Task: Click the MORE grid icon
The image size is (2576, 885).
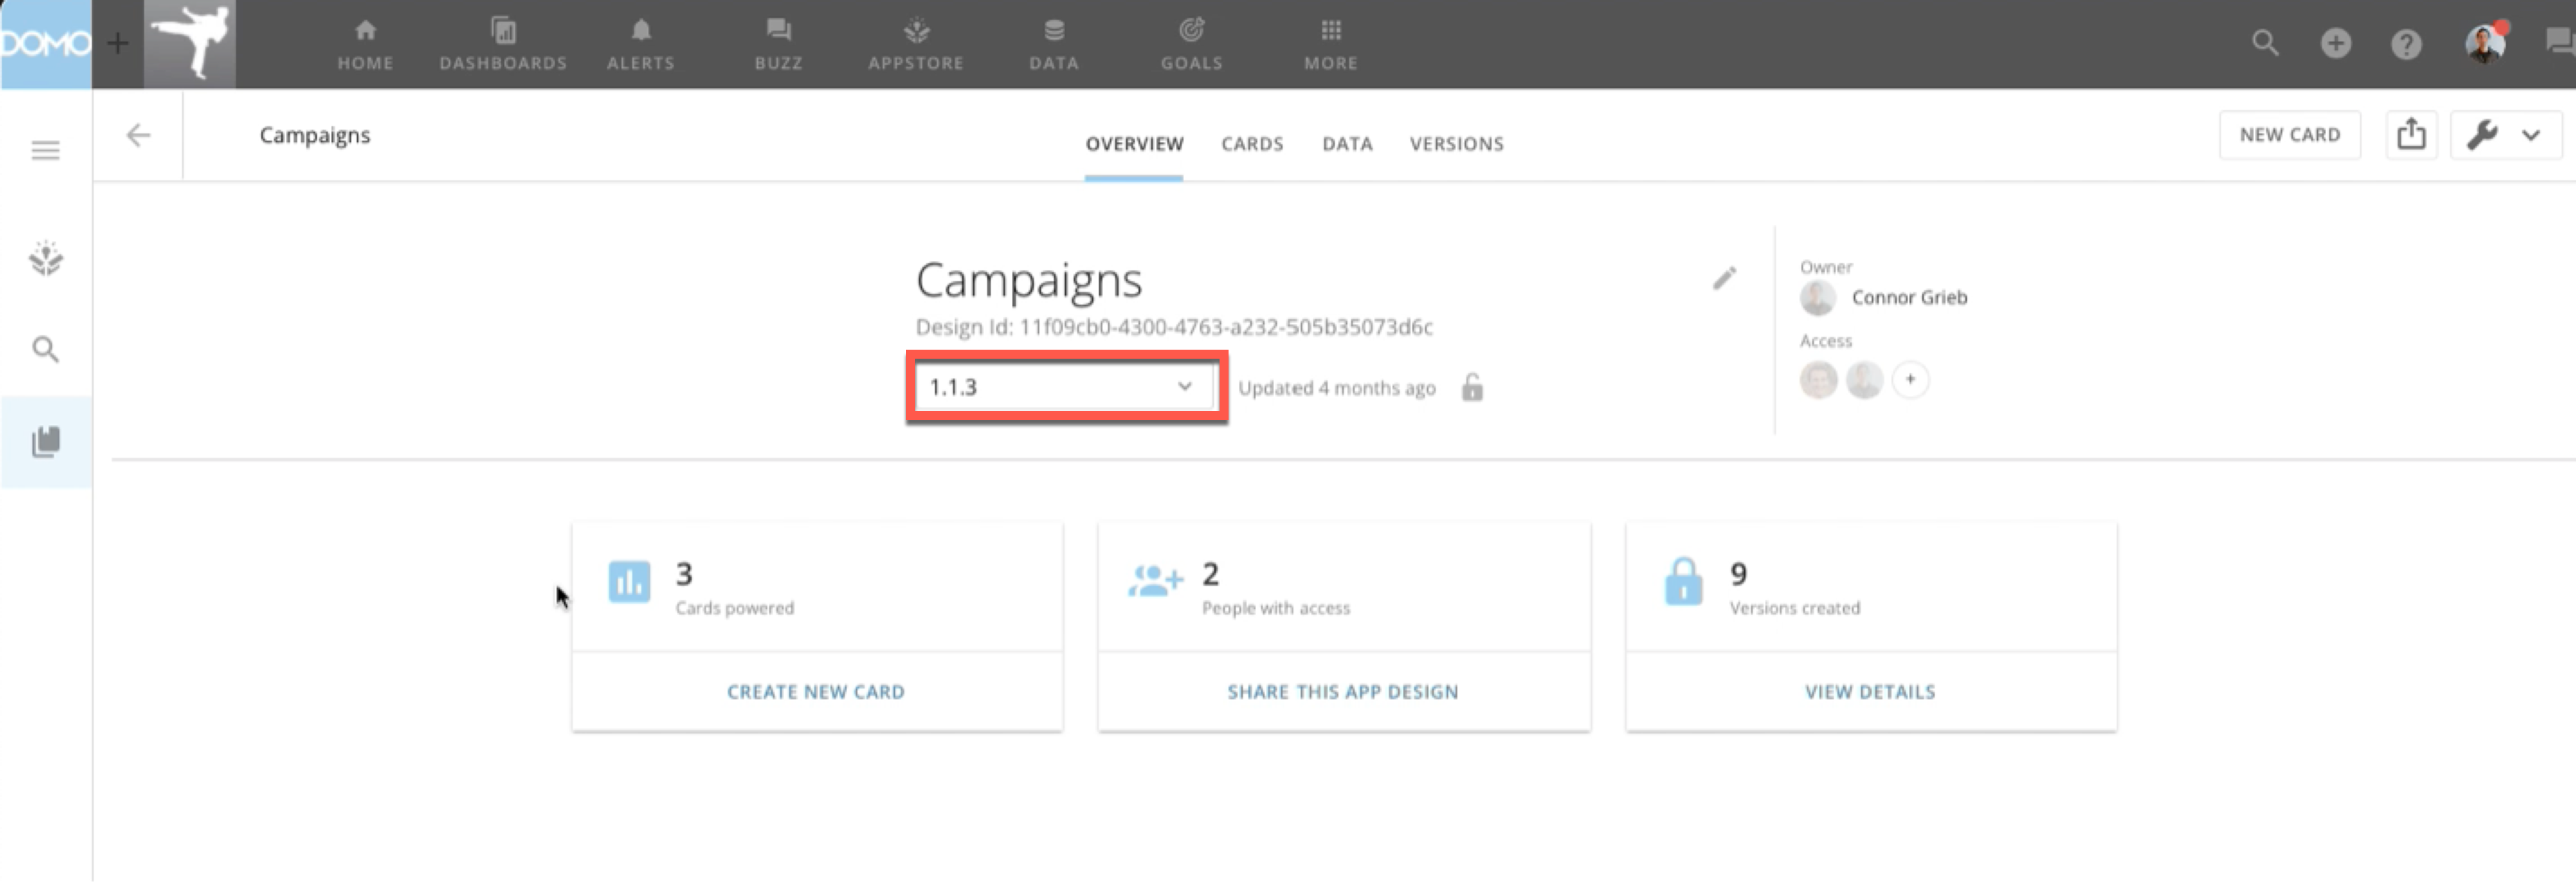Action: coord(1330,44)
